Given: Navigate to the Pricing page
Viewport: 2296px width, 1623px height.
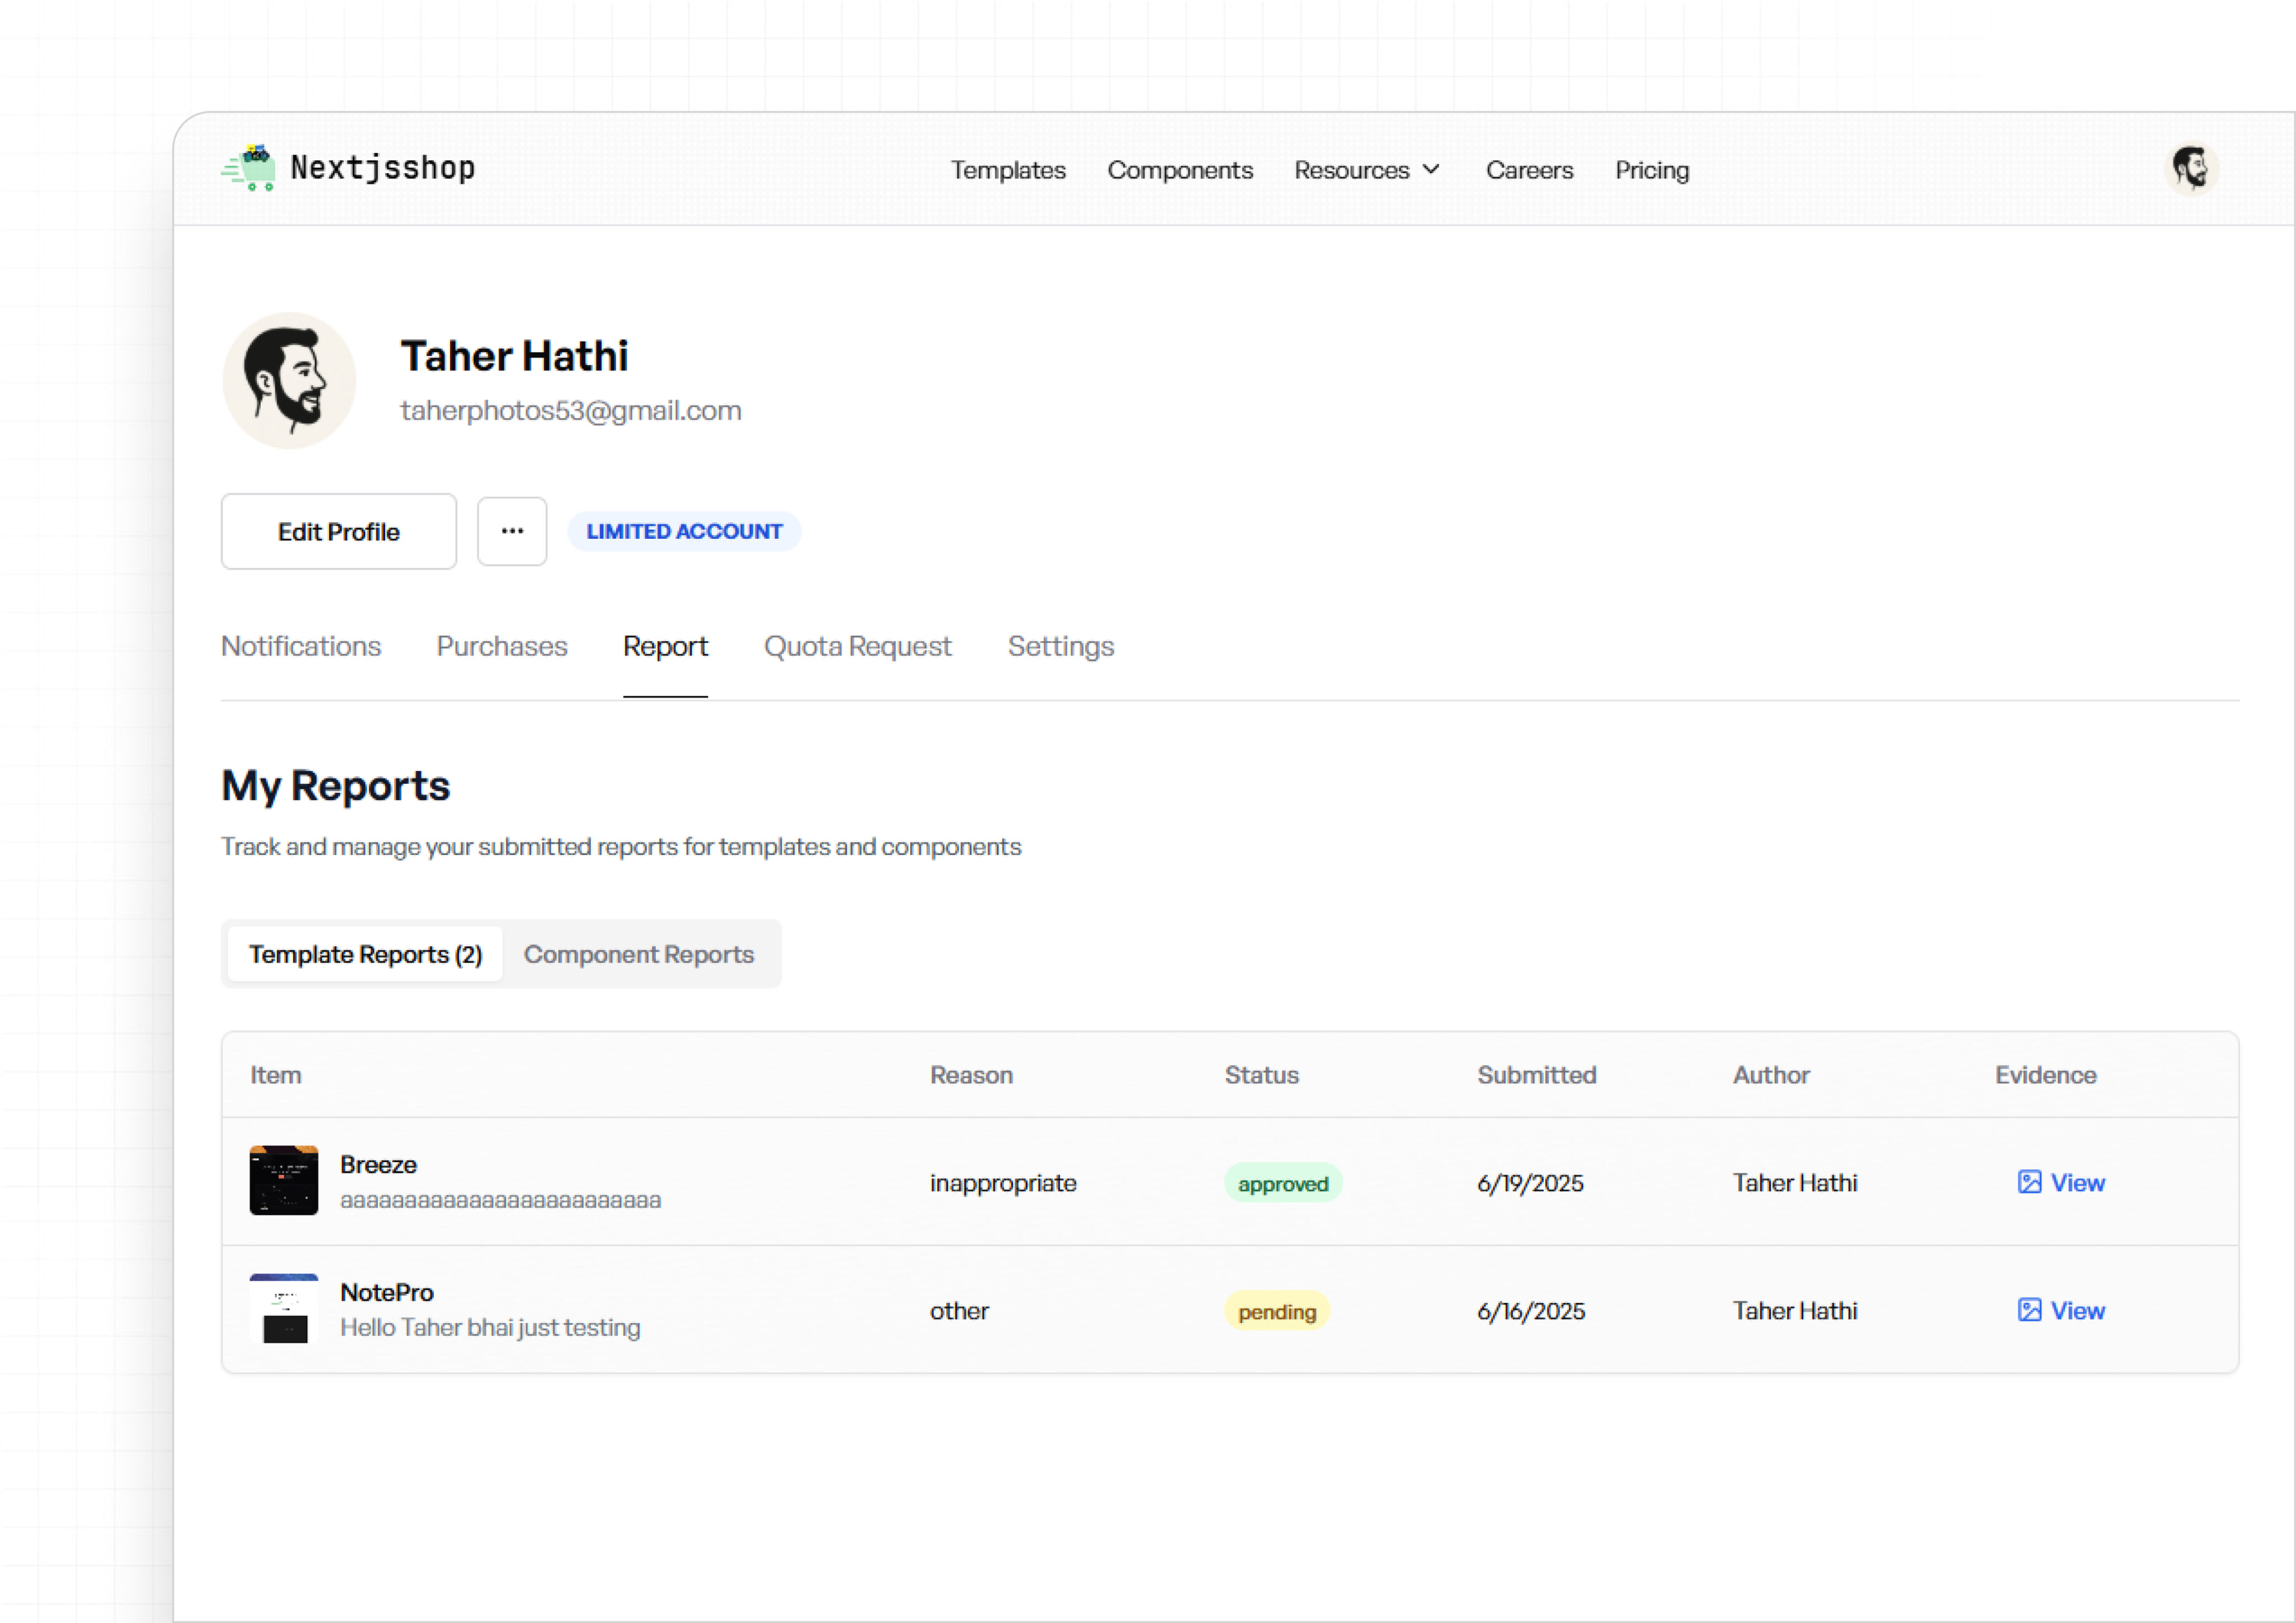Looking at the screenshot, I should click(1651, 170).
